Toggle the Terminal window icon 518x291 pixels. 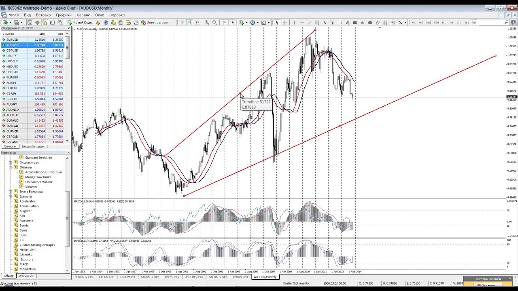coord(52,23)
